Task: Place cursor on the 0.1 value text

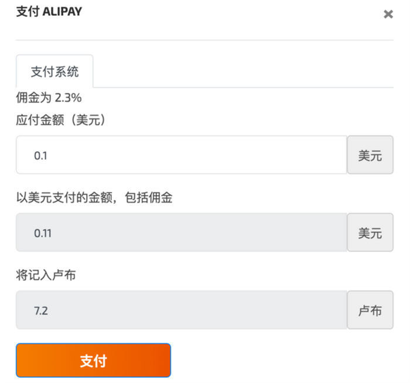Action: click(x=40, y=156)
